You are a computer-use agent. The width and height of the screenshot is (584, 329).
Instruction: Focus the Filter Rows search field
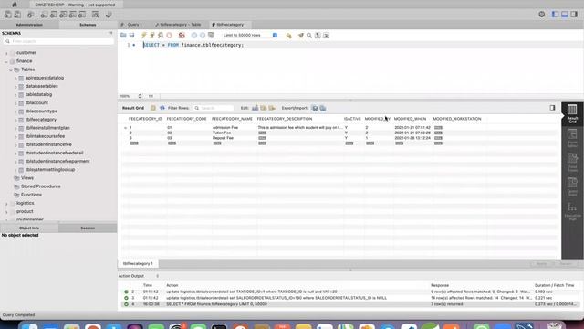click(x=214, y=108)
